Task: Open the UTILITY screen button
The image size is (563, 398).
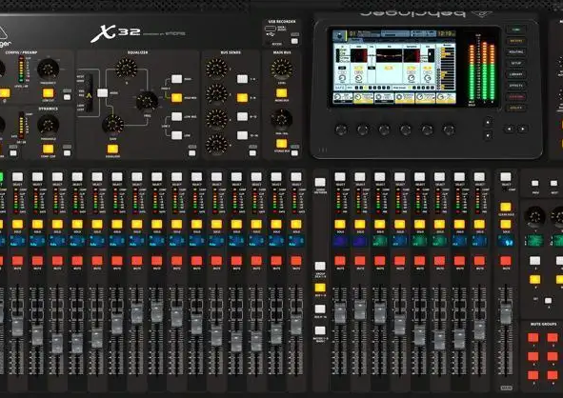Action: 516,108
